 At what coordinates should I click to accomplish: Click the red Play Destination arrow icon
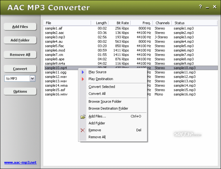coord(83,79)
